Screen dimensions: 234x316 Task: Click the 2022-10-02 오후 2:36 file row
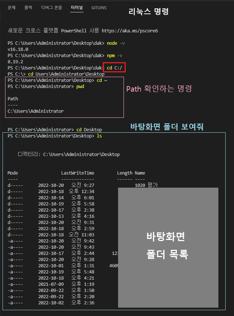pyautogui.click(x=51, y=303)
